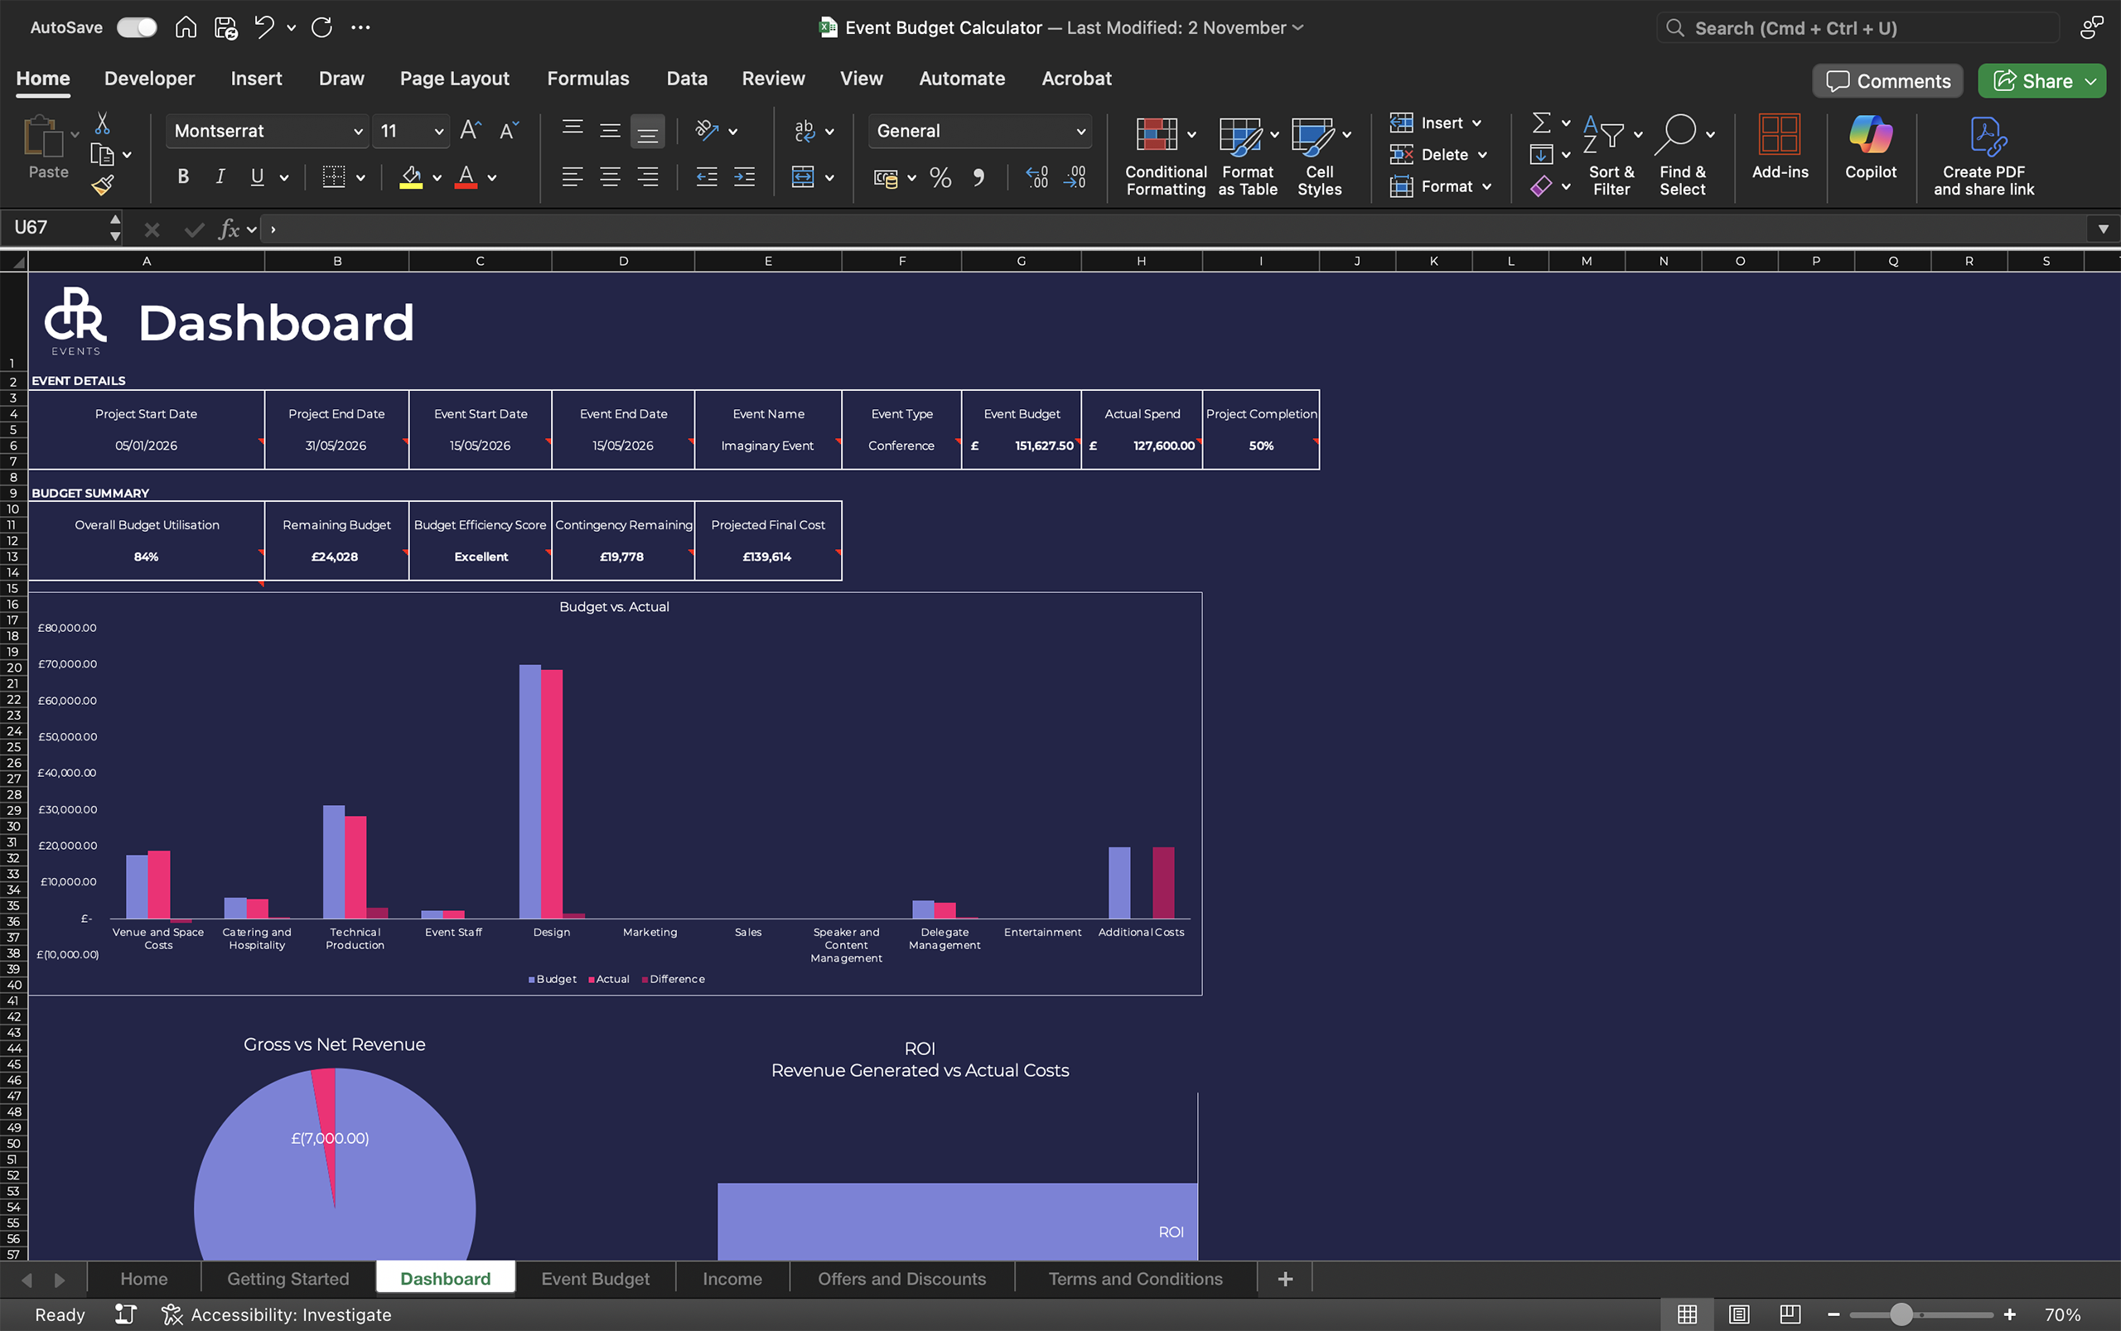The height and width of the screenshot is (1331, 2121).
Task: Expand the formula bar with arrow
Action: pos(2103,229)
